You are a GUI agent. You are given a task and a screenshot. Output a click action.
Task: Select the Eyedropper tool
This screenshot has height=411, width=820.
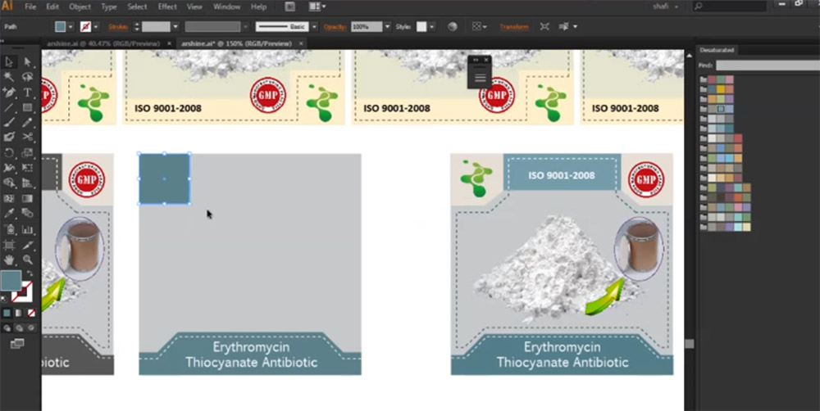[9, 214]
